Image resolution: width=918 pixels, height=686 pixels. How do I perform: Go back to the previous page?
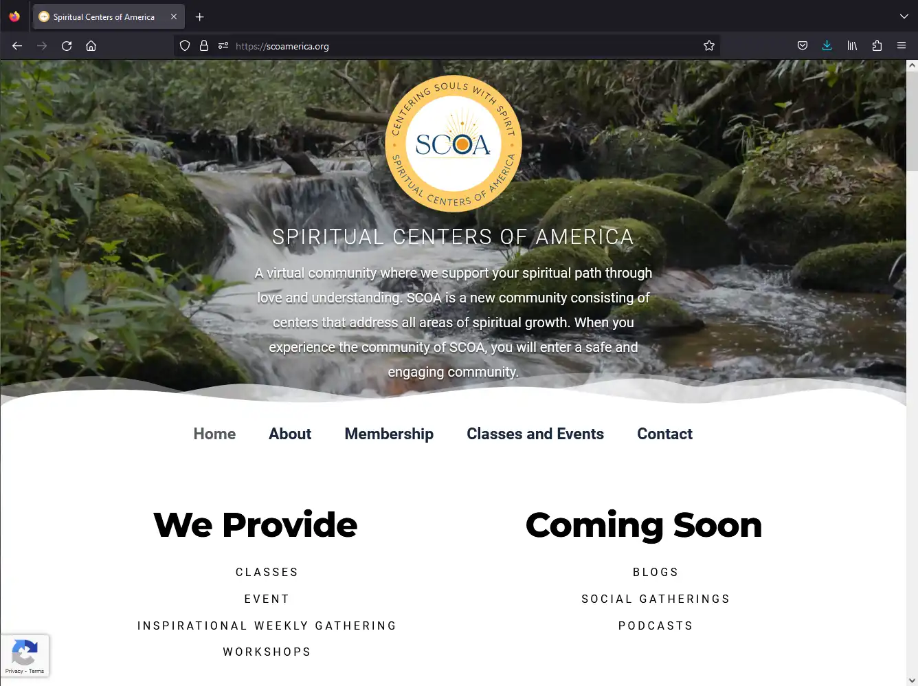tap(17, 46)
